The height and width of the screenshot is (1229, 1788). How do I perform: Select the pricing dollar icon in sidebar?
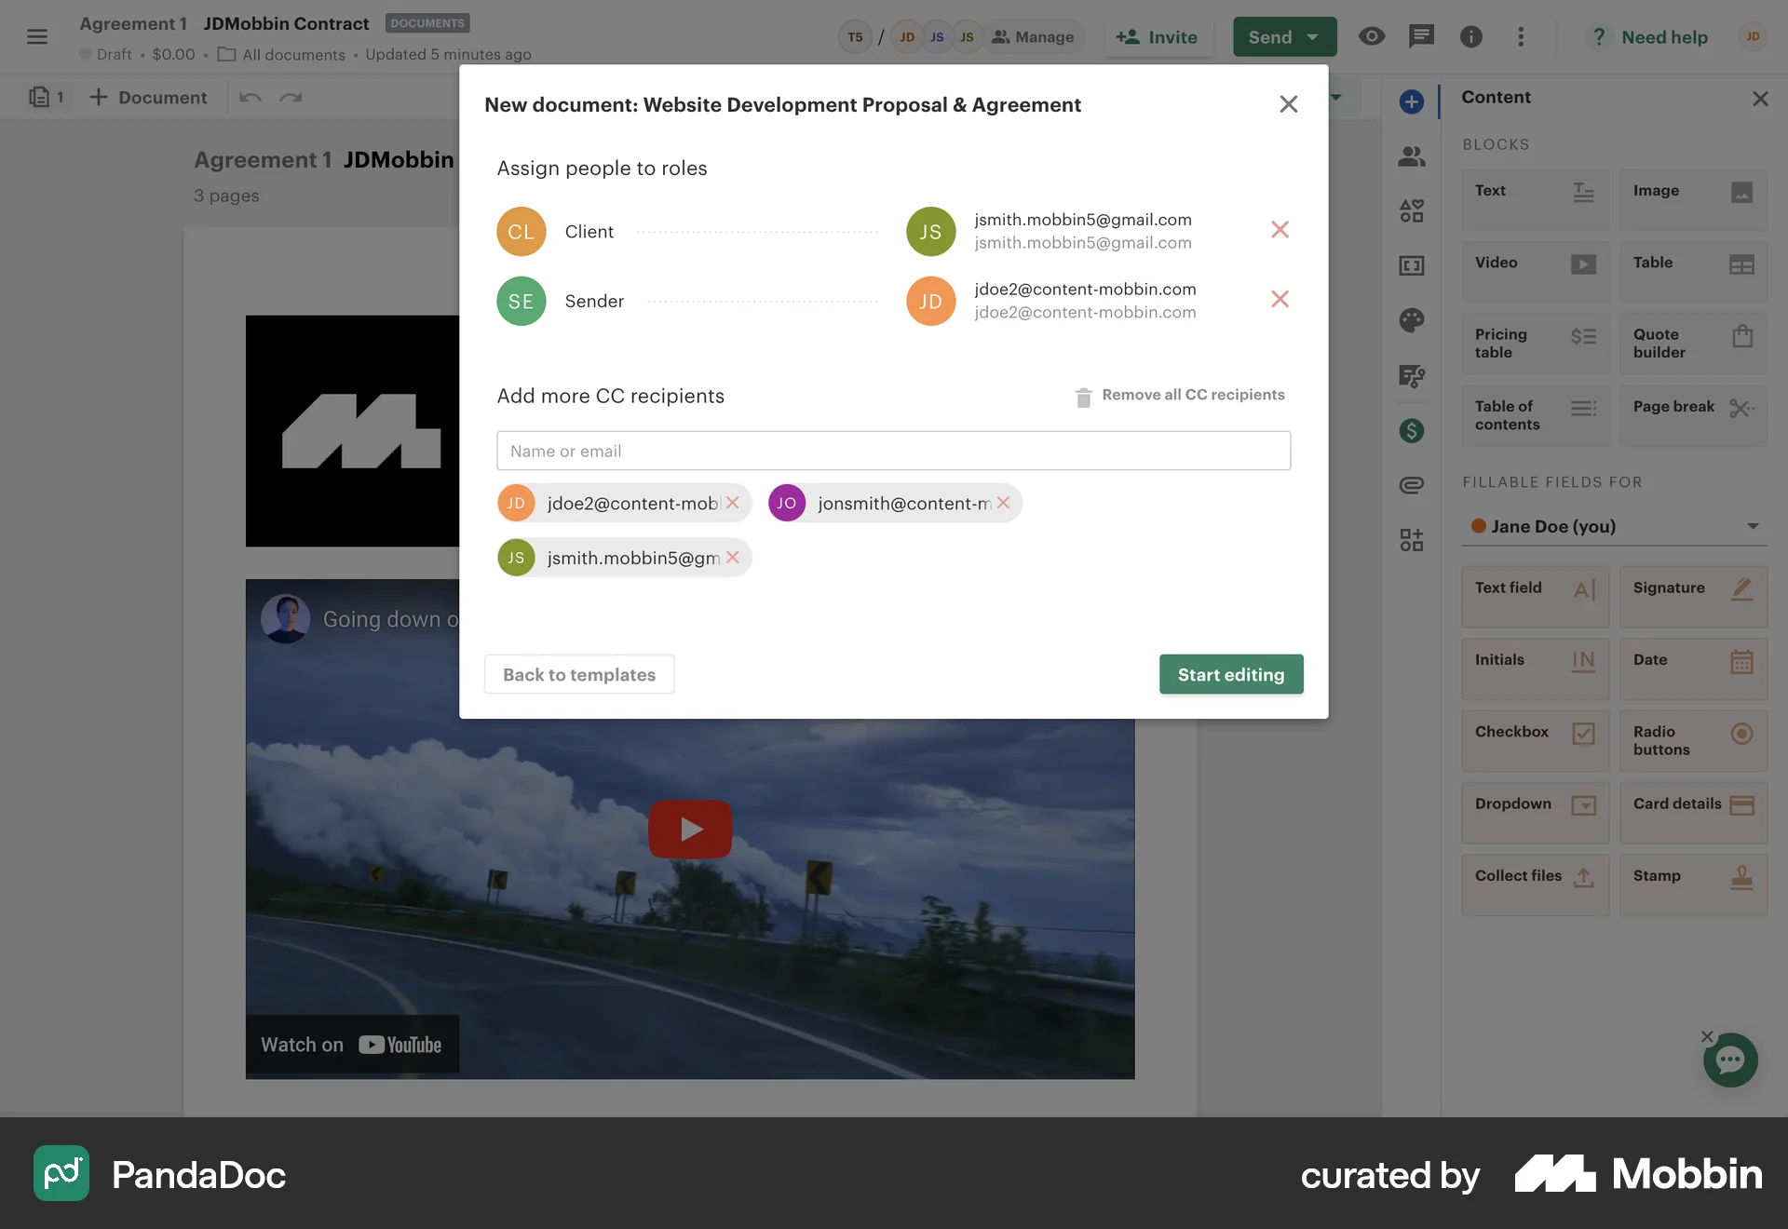(x=1412, y=430)
